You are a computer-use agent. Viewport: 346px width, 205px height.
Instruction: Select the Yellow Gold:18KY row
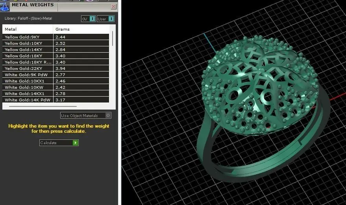(56, 56)
